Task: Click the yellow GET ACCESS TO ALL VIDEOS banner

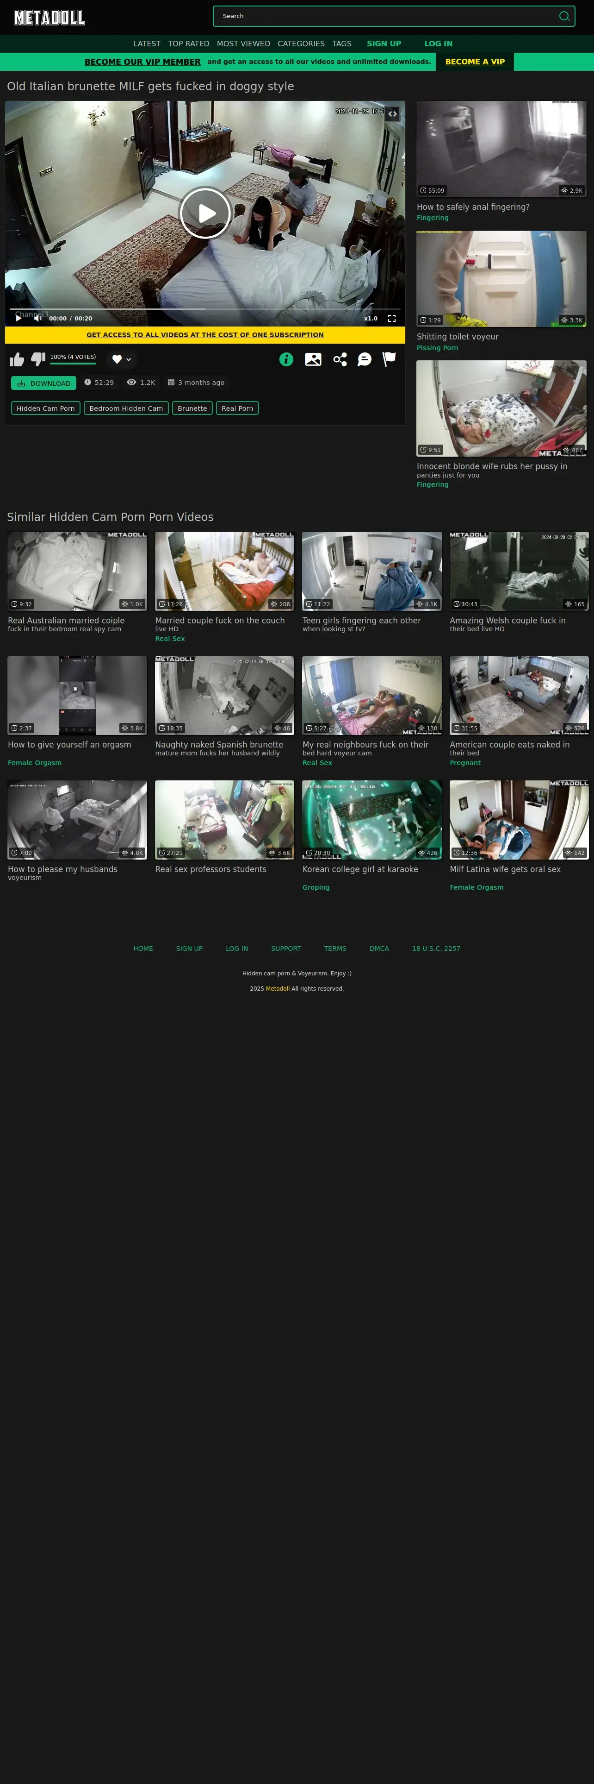Action: tap(205, 334)
